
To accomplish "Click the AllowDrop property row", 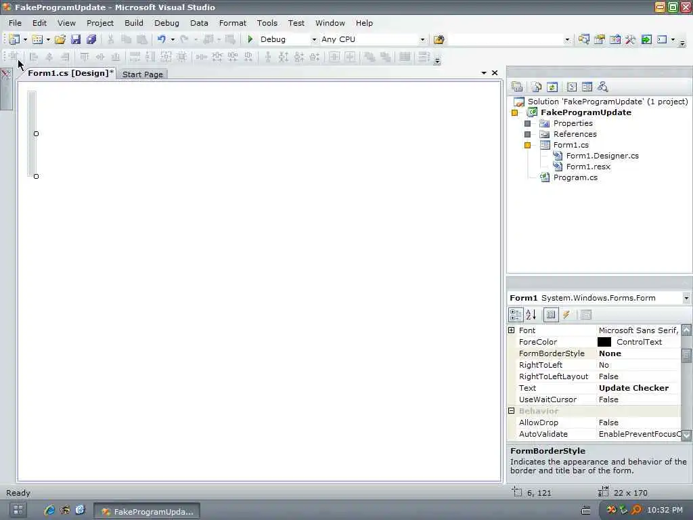I will [x=598, y=422].
